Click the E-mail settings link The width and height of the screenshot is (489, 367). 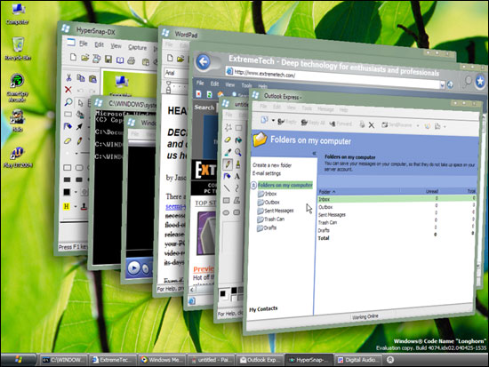[267, 173]
